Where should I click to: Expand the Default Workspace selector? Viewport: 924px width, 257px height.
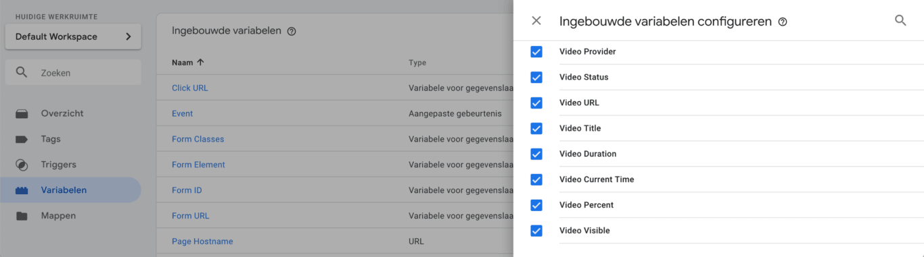tap(73, 36)
